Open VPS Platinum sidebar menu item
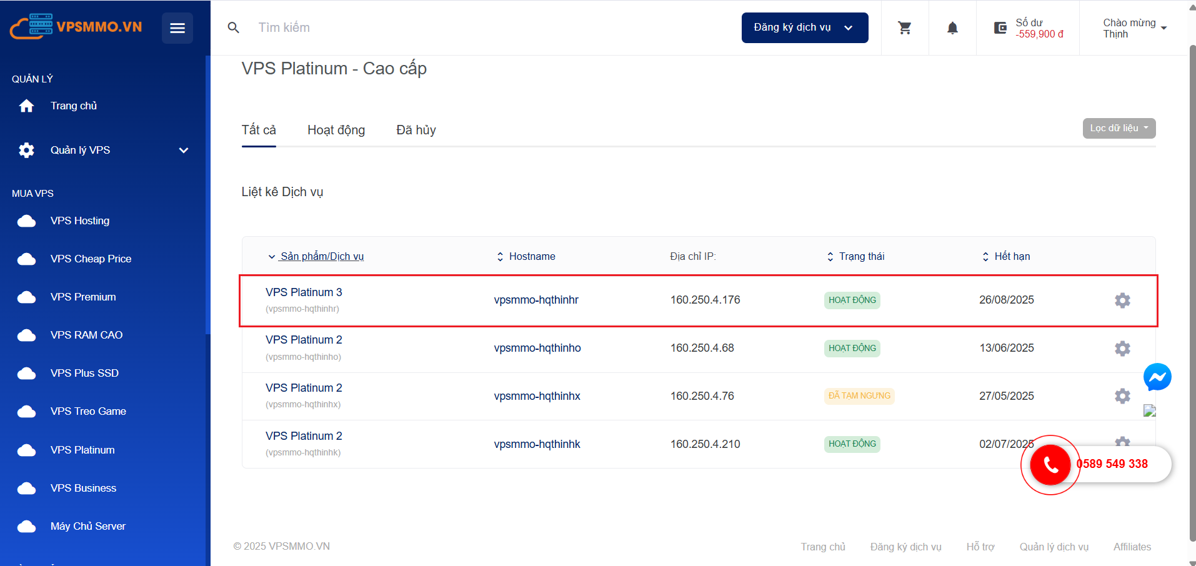This screenshot has width=1196, height=566. click(82, 450)
